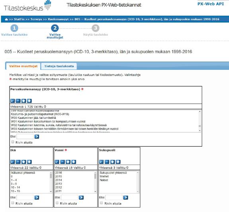229x212 pixels.
Task: Sort Sukupuoli values ascending
Action: tap(112, 162)
